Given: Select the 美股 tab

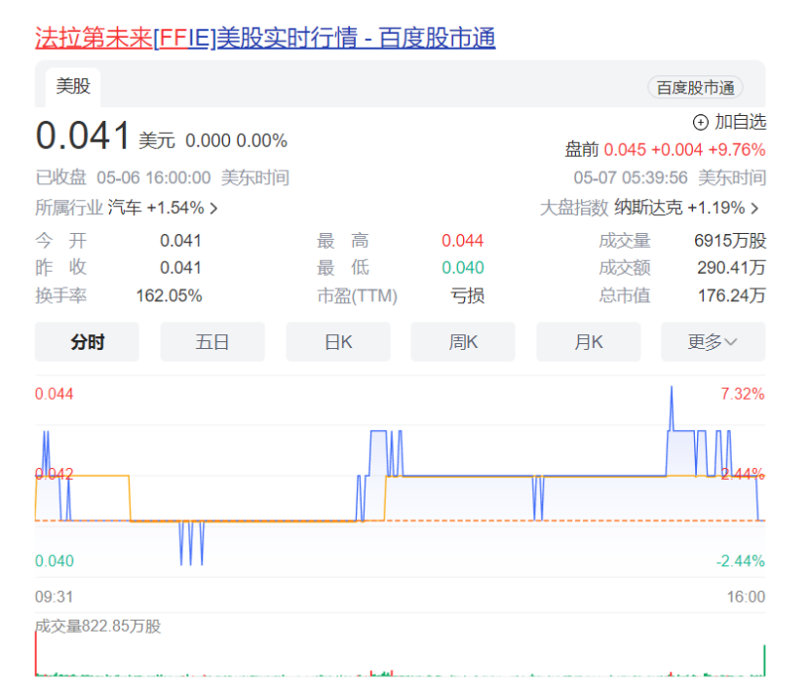Looking at the screenshot, I should 73,87.
